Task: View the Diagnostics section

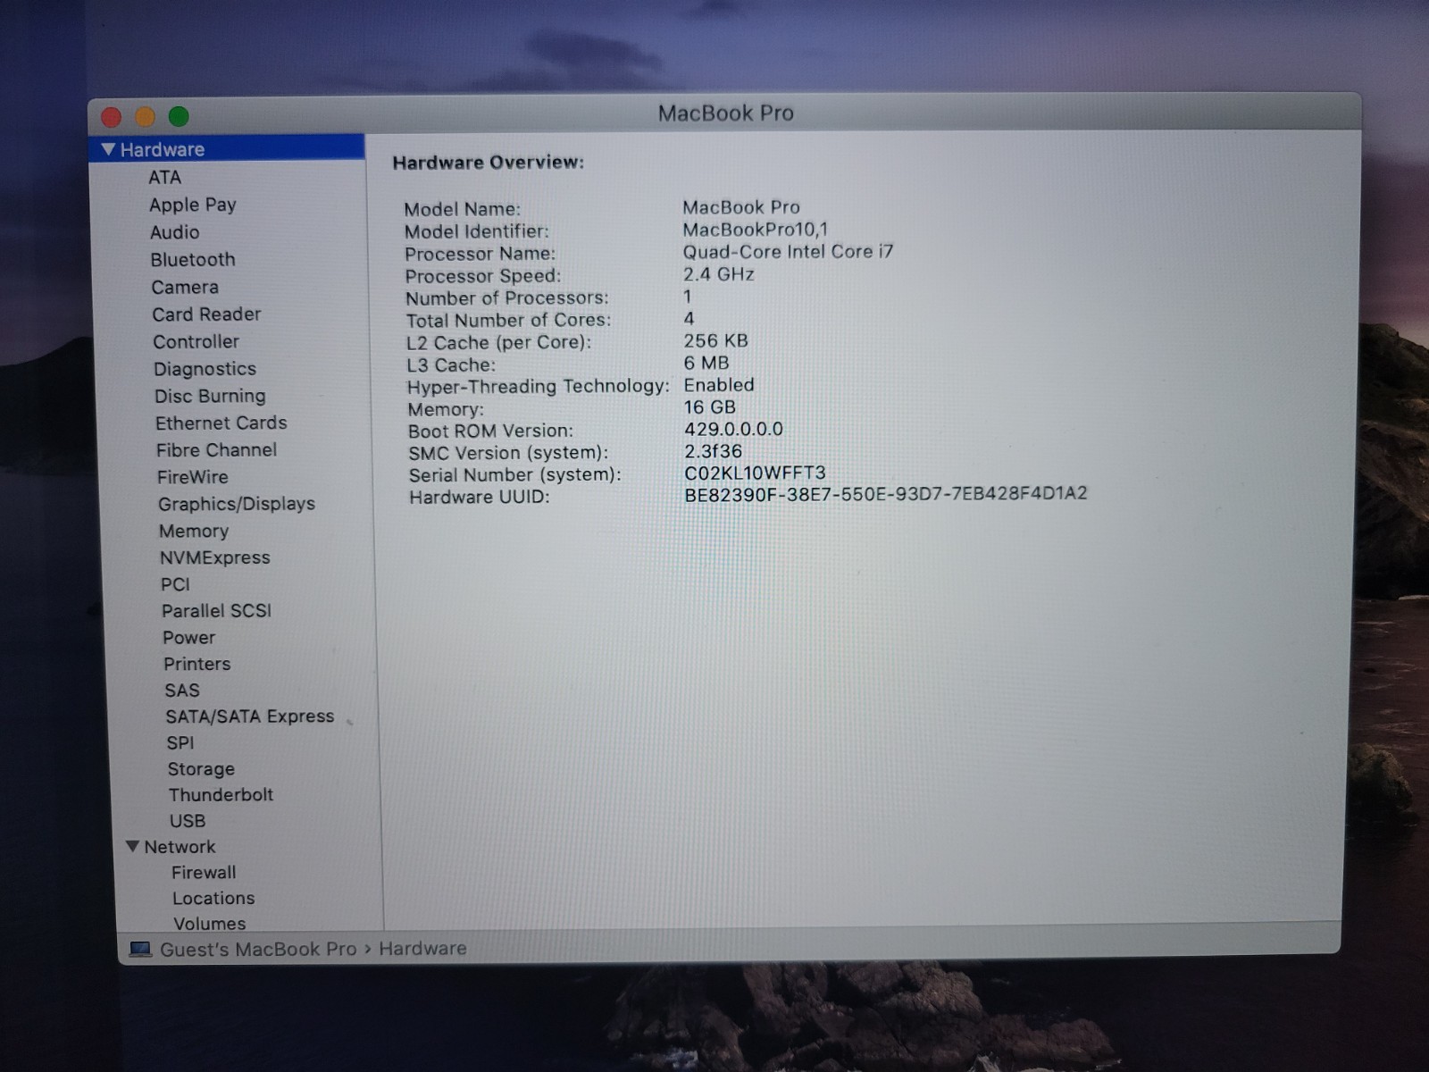Action: (x=205, y=369)
